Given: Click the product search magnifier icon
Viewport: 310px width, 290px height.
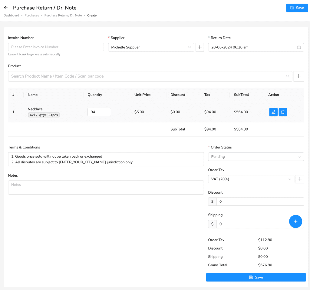Looking at the screenshot, I should pyautogui.click(x=288, y=76).
